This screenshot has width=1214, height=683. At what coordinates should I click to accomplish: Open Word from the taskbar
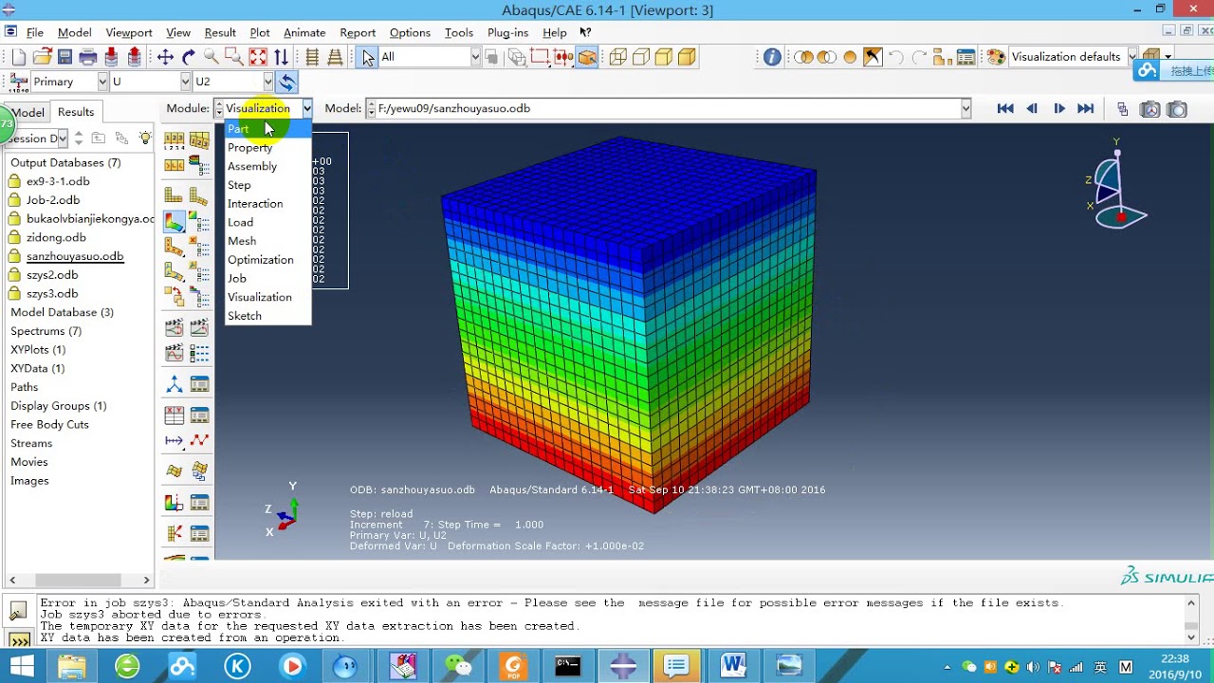[x=733, y=667]
